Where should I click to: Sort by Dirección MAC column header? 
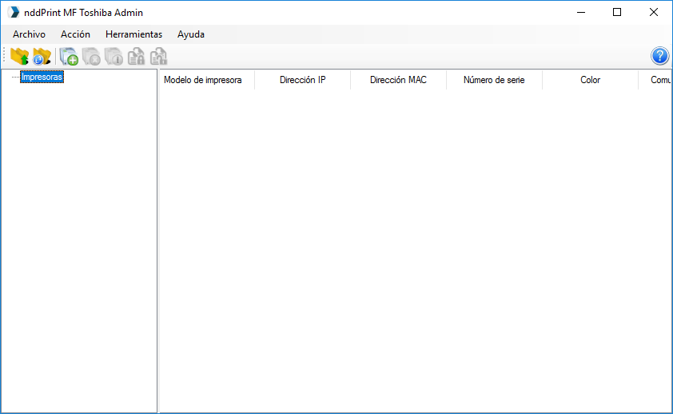click(398, 80)
